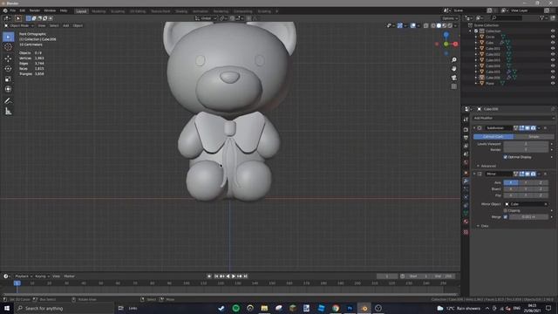Open the Tool properties tab icon
Viewport: 558px width, 314px height.
coord(466,119)
